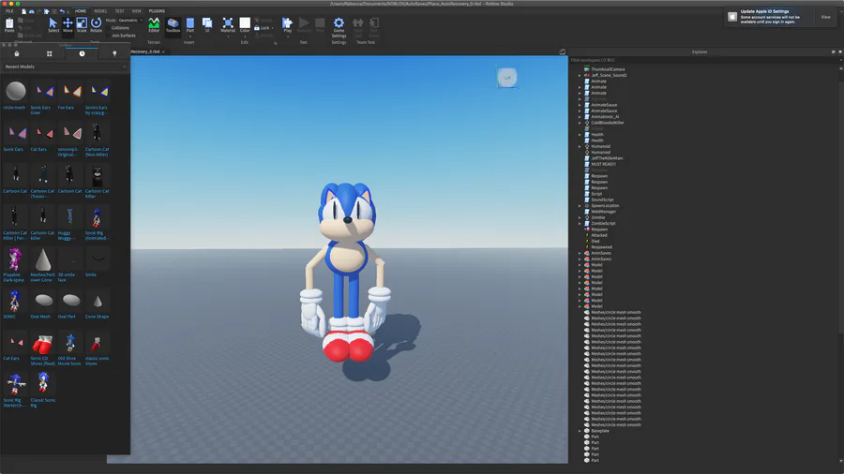
Task: Open the Mode Geometric dropdown
Action: tap(130, 21)
